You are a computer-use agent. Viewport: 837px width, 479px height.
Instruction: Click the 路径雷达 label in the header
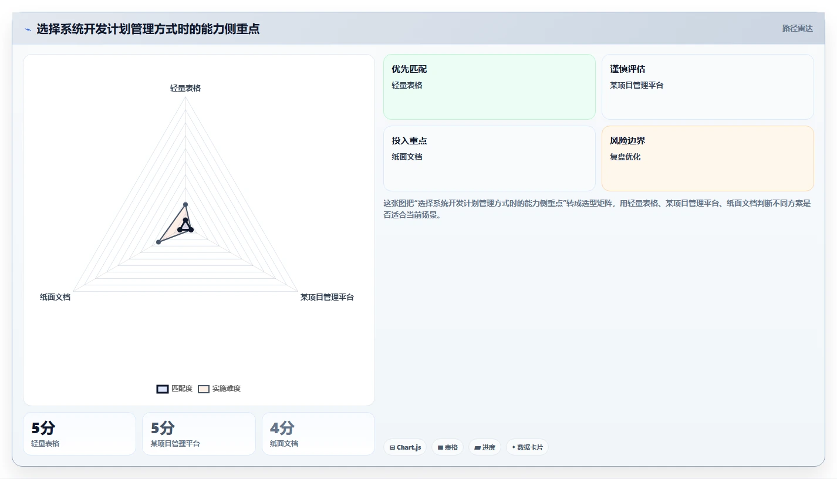point(797,29)
